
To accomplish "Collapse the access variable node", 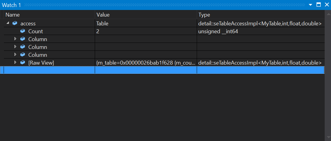I will [x=8, y=23].
